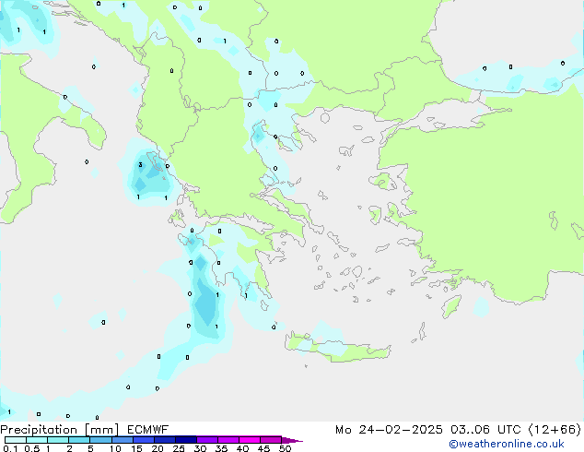Click the 20–25 mm legend color swatch
Image resolution: width=584 pixels, height=452 pixels.
tap(164, 440)
